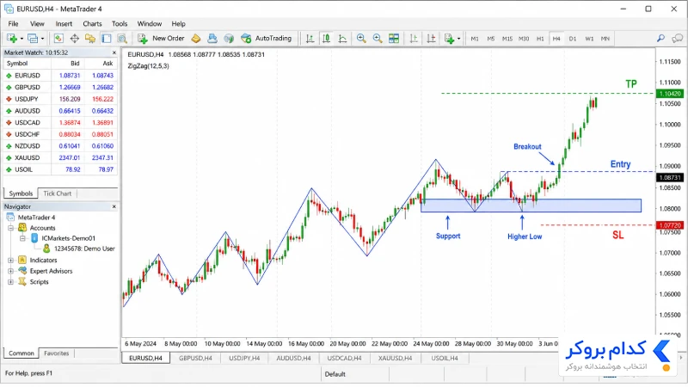
Task: Click the New Chart toolbar icon
Action: click(11, 39)
